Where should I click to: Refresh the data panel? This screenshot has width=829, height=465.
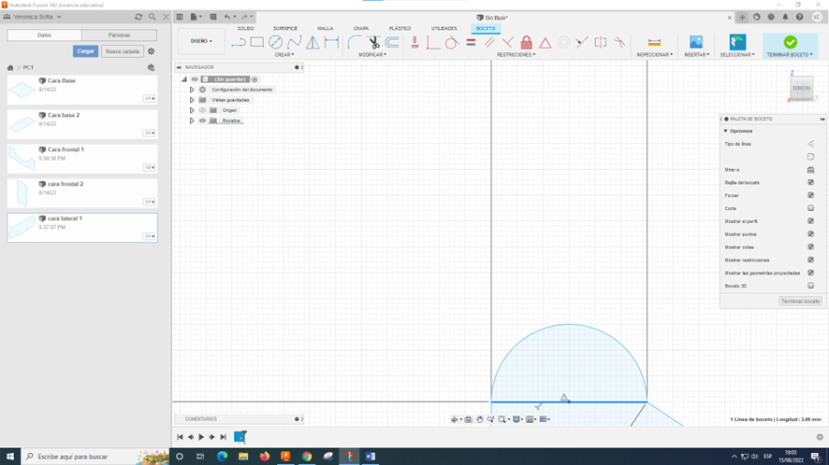(138, 17)
